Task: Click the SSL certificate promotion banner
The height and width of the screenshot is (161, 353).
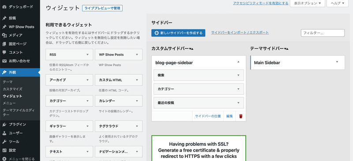Action: click(199, 148)
